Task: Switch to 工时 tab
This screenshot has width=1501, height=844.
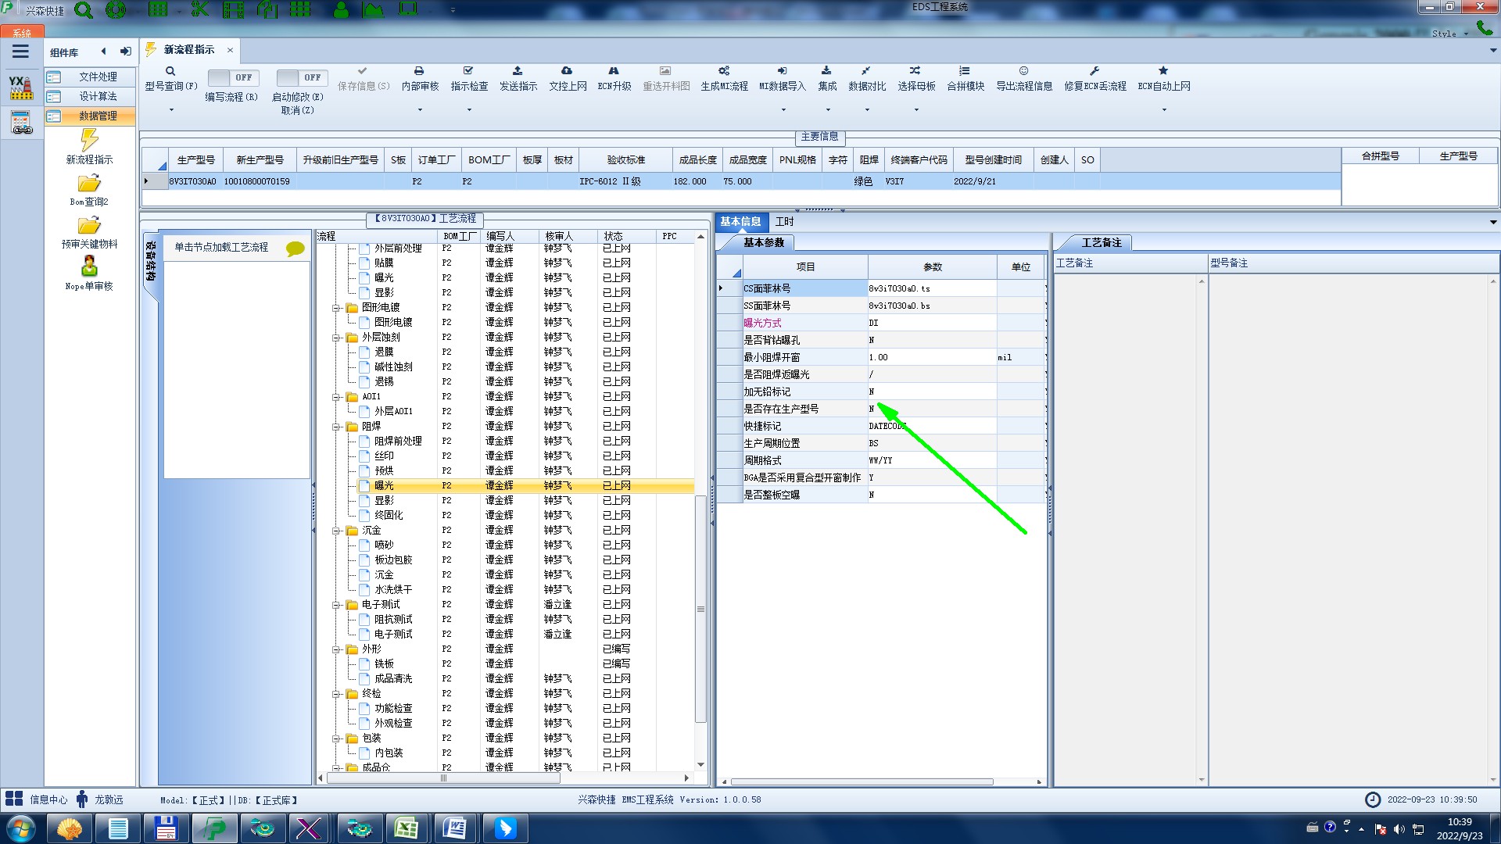Action: (x=784, y=221)
